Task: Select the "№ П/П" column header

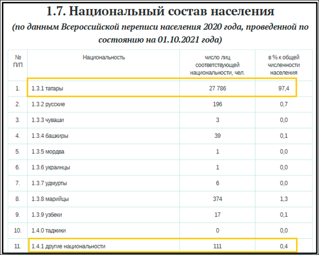Action: tap(18, 61)
